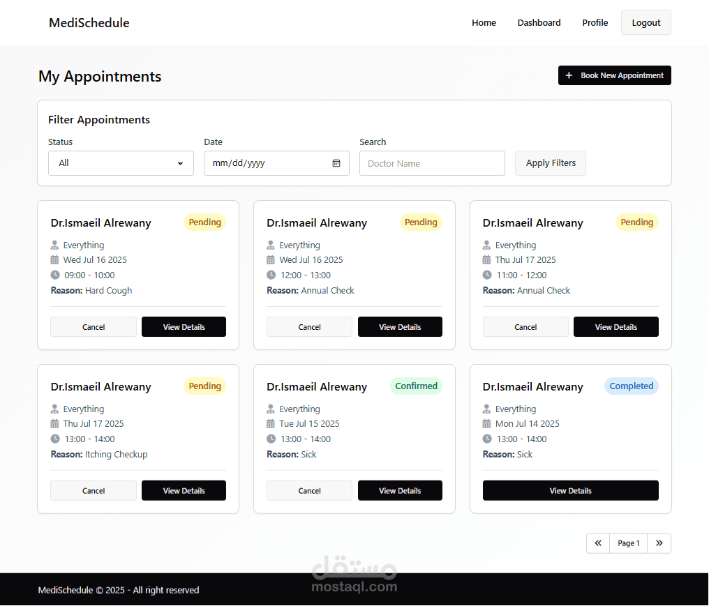Screen dimensions: 709x606
Task: Select Profile in the navigation bar
Action: point(595,22)
